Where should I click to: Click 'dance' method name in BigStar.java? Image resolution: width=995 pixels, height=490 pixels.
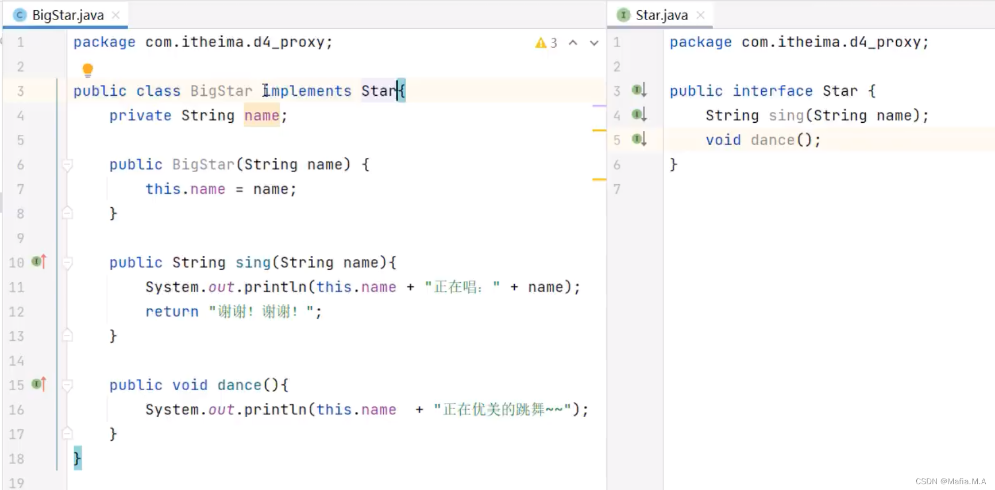pos(240,385)
